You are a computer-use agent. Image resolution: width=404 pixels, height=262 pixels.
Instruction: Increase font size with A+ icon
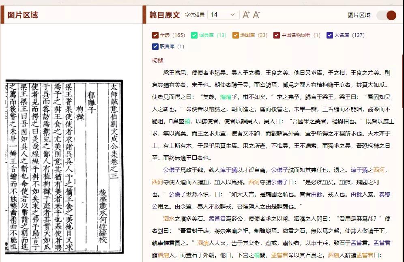[246, 15]
